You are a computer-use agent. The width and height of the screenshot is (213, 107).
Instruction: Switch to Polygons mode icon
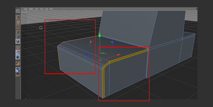pyautogui.click(x=18, y=41)
